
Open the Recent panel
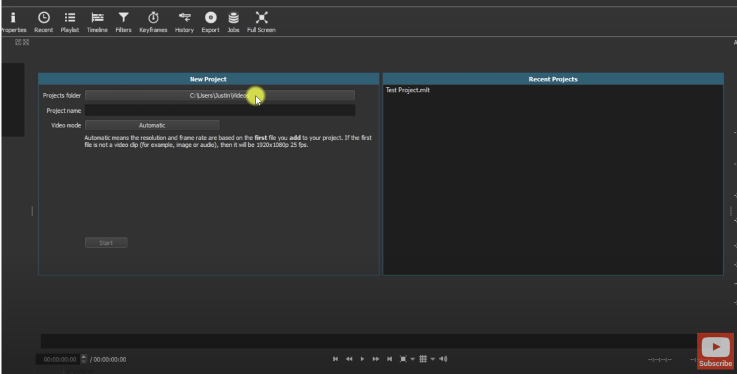[43, 21]
